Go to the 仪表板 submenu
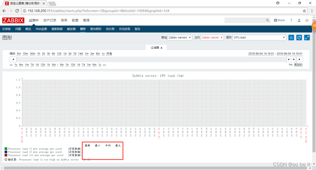The image size is (316, 170). coord(6,29)
